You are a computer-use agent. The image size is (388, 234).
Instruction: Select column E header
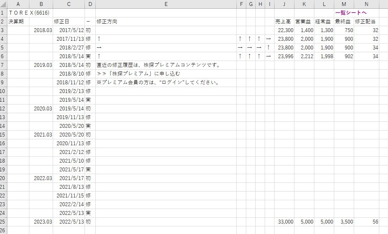[x=166, y=4]
